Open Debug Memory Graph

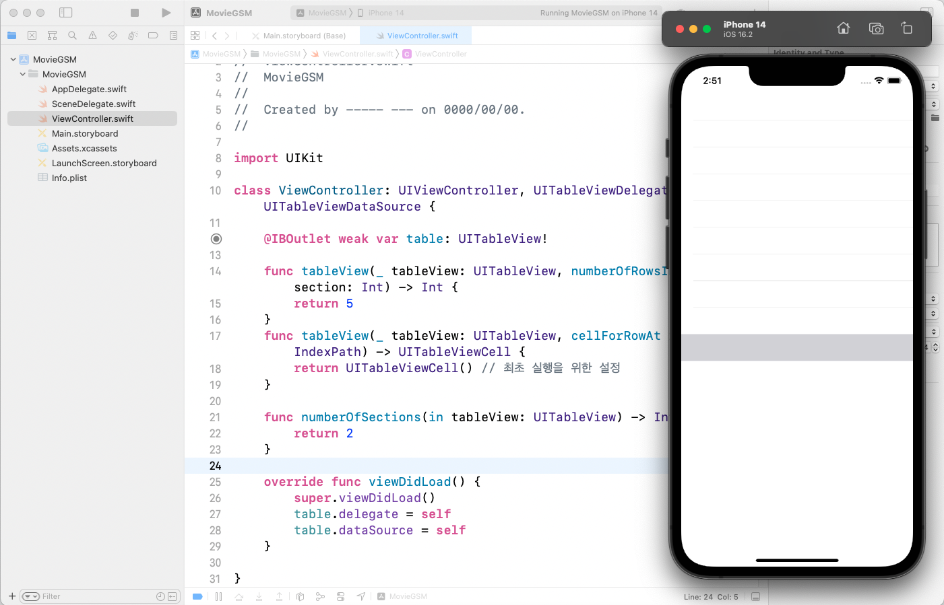click(x=320, y=596)
